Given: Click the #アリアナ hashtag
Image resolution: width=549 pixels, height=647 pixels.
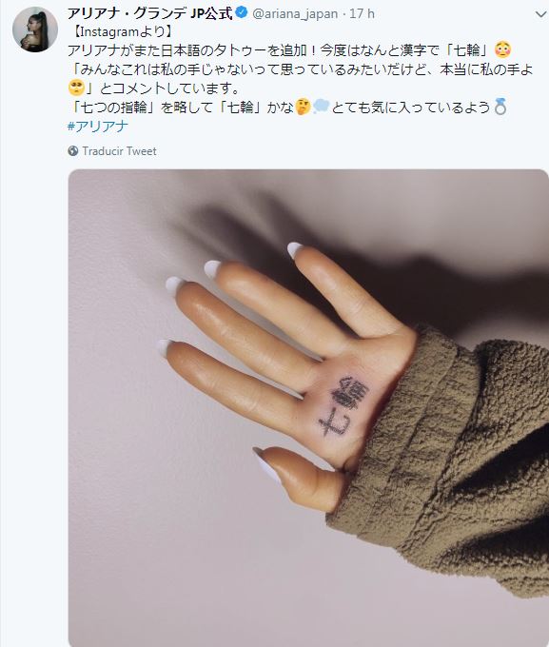Looking at the screenshot, I should pos(98,126).
